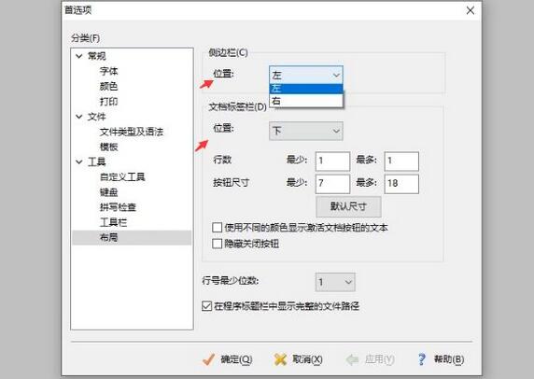This screenshot has height=379, width=534.
Task: Collapse the 文件 tree category
Action: [x=79, y=117]
